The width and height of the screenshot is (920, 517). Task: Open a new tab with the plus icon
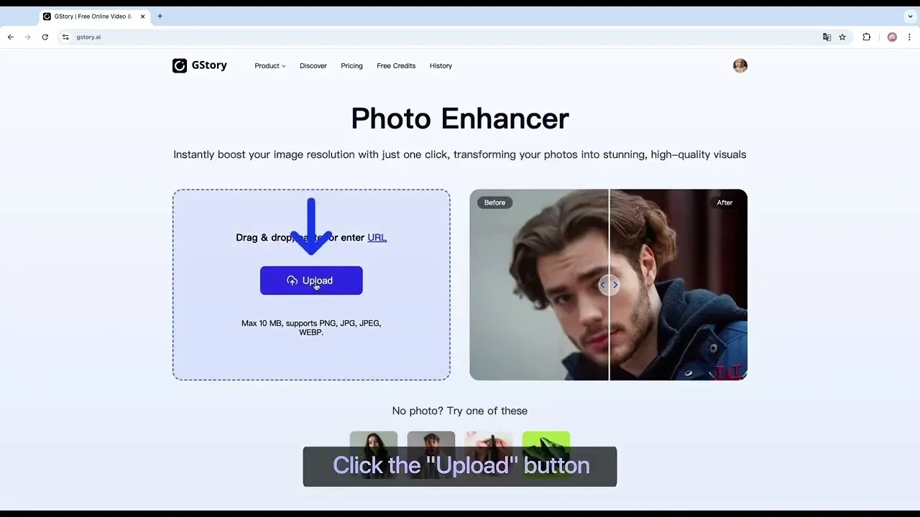160,15
